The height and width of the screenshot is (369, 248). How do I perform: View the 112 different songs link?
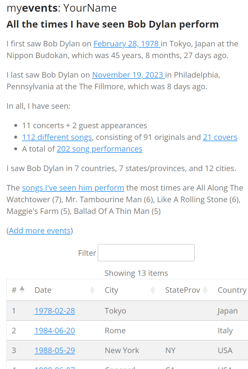(x=57, y=137)
